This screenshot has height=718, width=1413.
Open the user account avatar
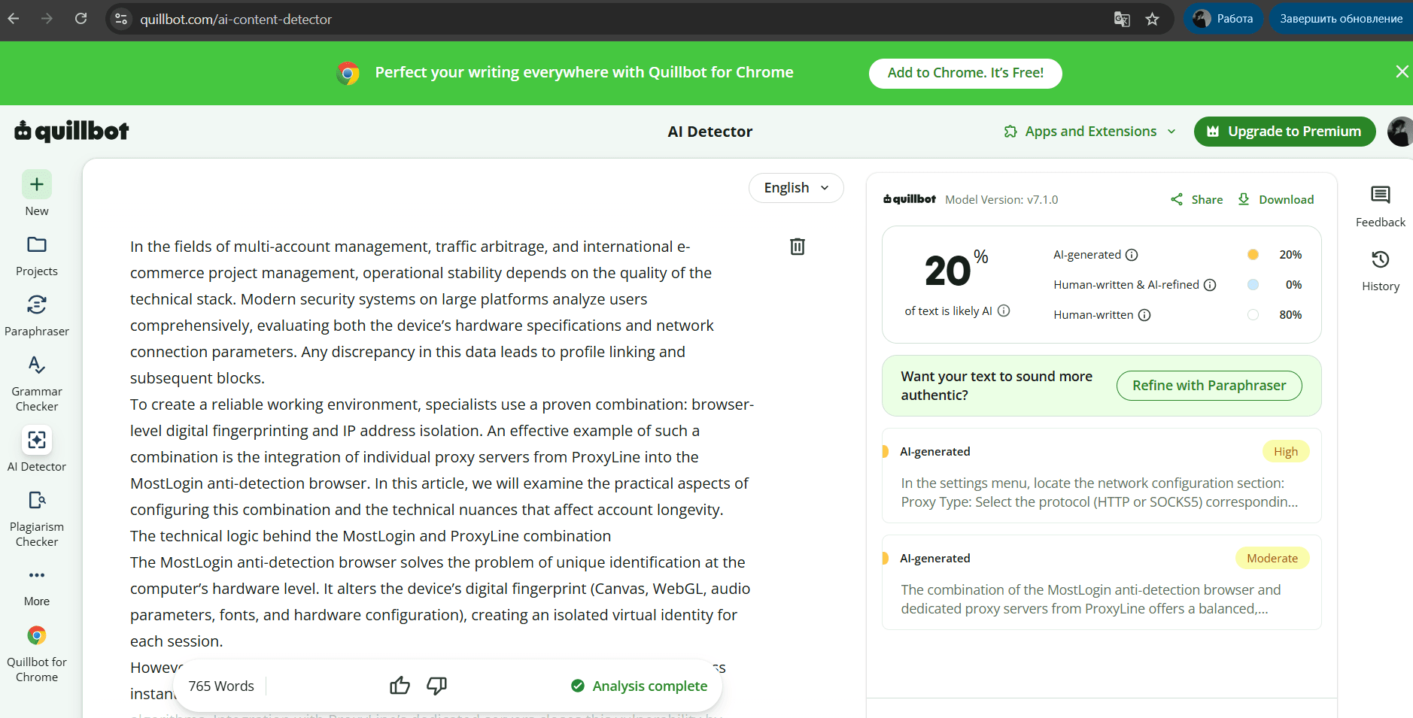(1400, 132)
